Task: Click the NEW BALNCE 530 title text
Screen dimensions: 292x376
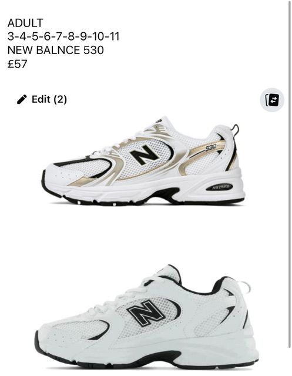Action: (x=56, y=50)
